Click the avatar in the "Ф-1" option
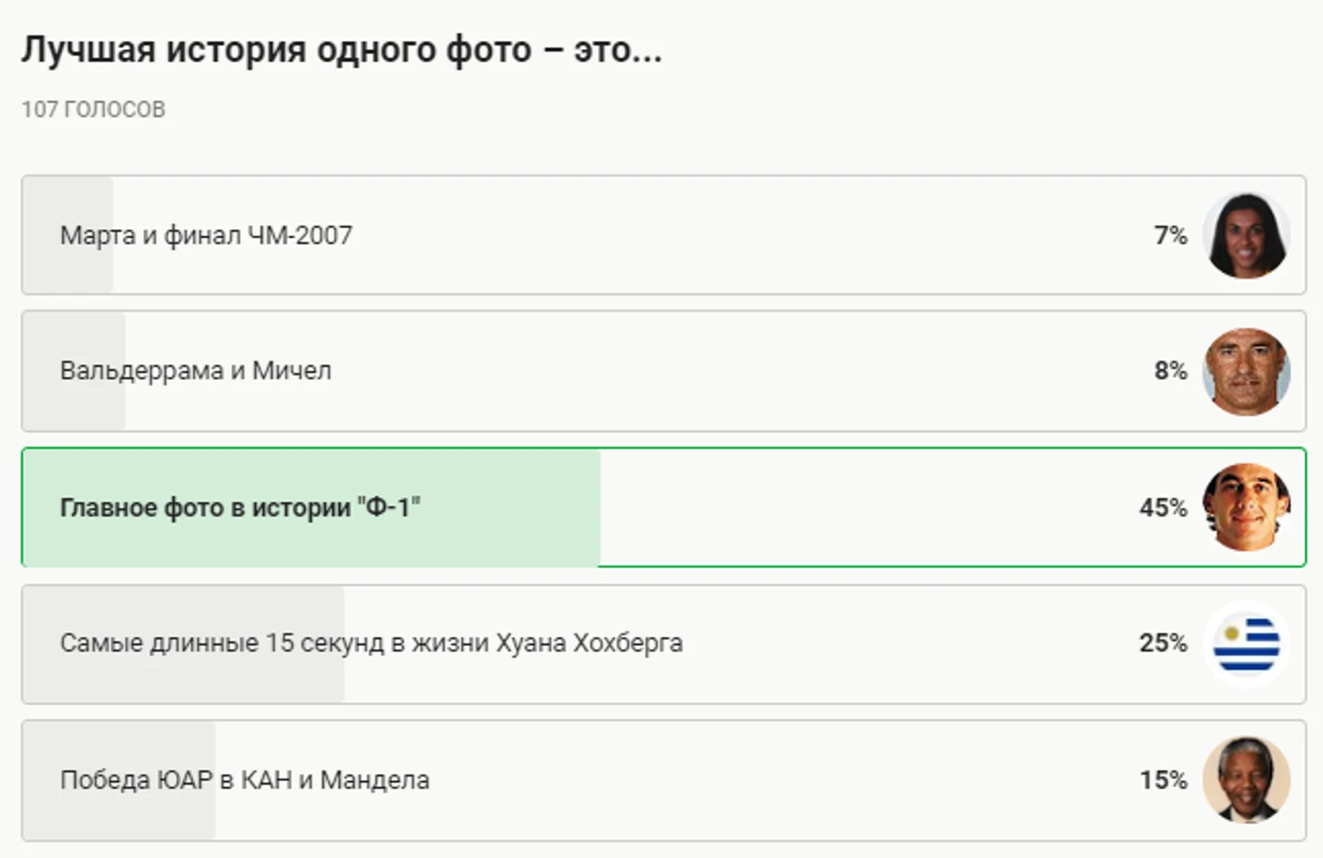This screenshot has width=1323, height=858. 1246,507
